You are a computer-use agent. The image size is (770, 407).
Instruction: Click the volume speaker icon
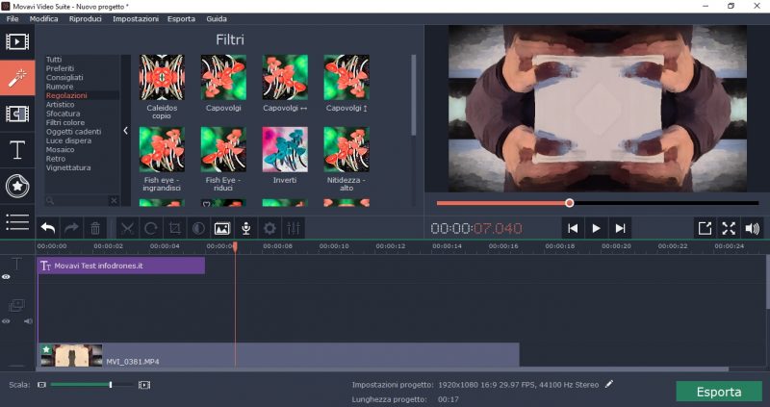pyautogui.click(x=753, y=228)
